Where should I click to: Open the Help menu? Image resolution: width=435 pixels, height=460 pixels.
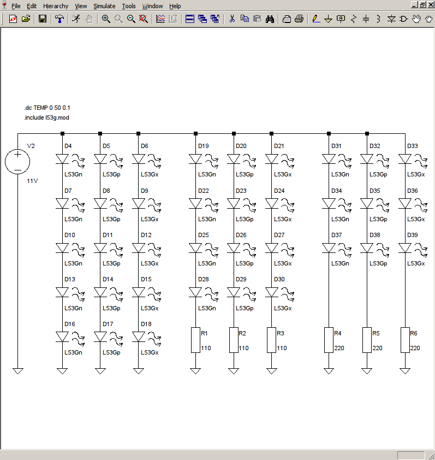[x=175, y=6]
